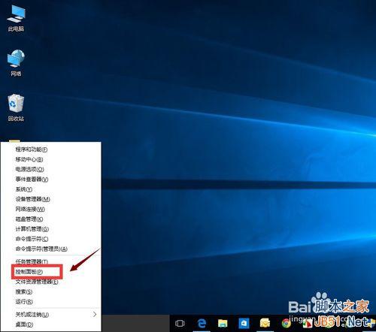Screen dimensions: 376x332
Task: Open 电源选项(O) from the menu
Action: click(51, 170)
